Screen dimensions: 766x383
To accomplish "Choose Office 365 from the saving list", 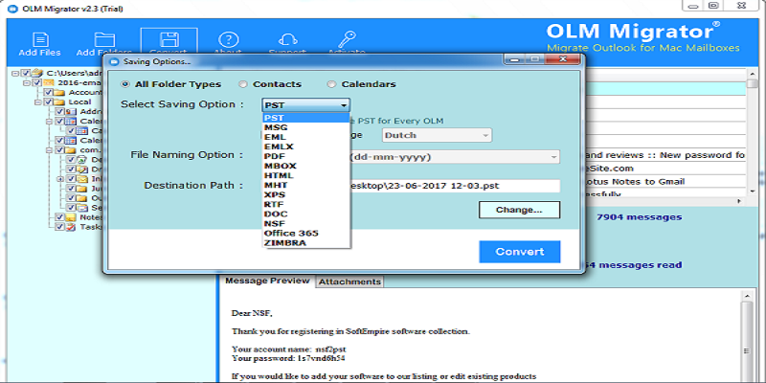I will pyautogui.click(x=305, y=233).
